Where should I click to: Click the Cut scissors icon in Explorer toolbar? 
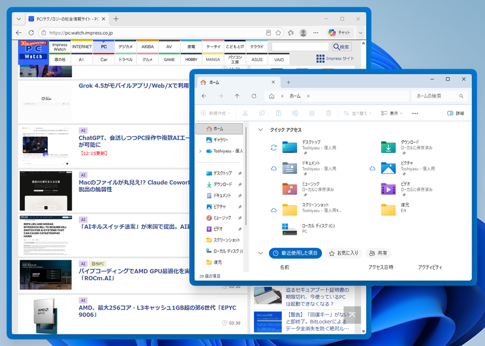[246, 114]
